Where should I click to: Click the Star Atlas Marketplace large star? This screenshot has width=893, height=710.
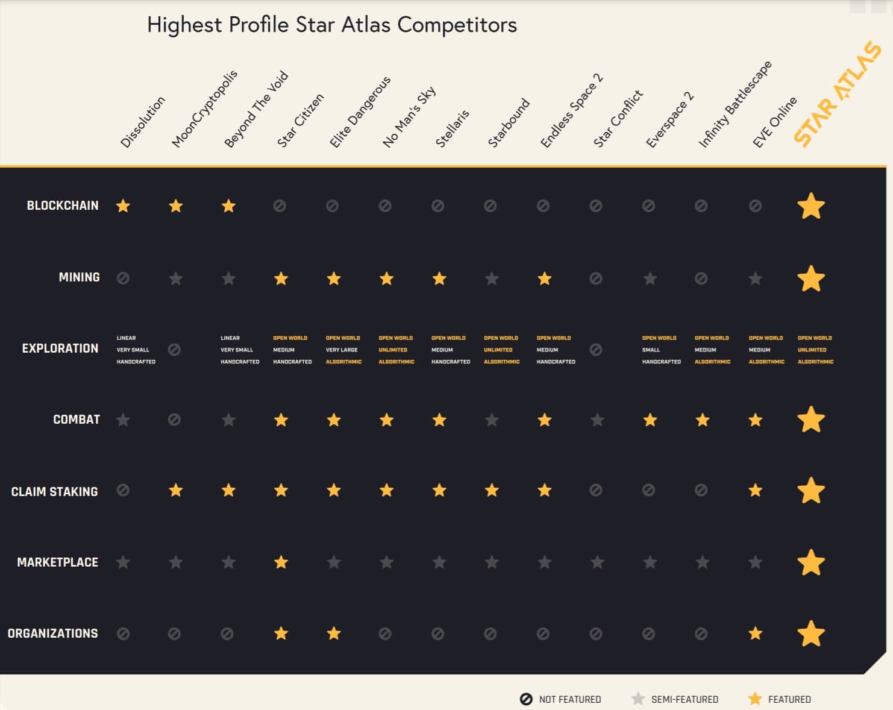(810, 562)
